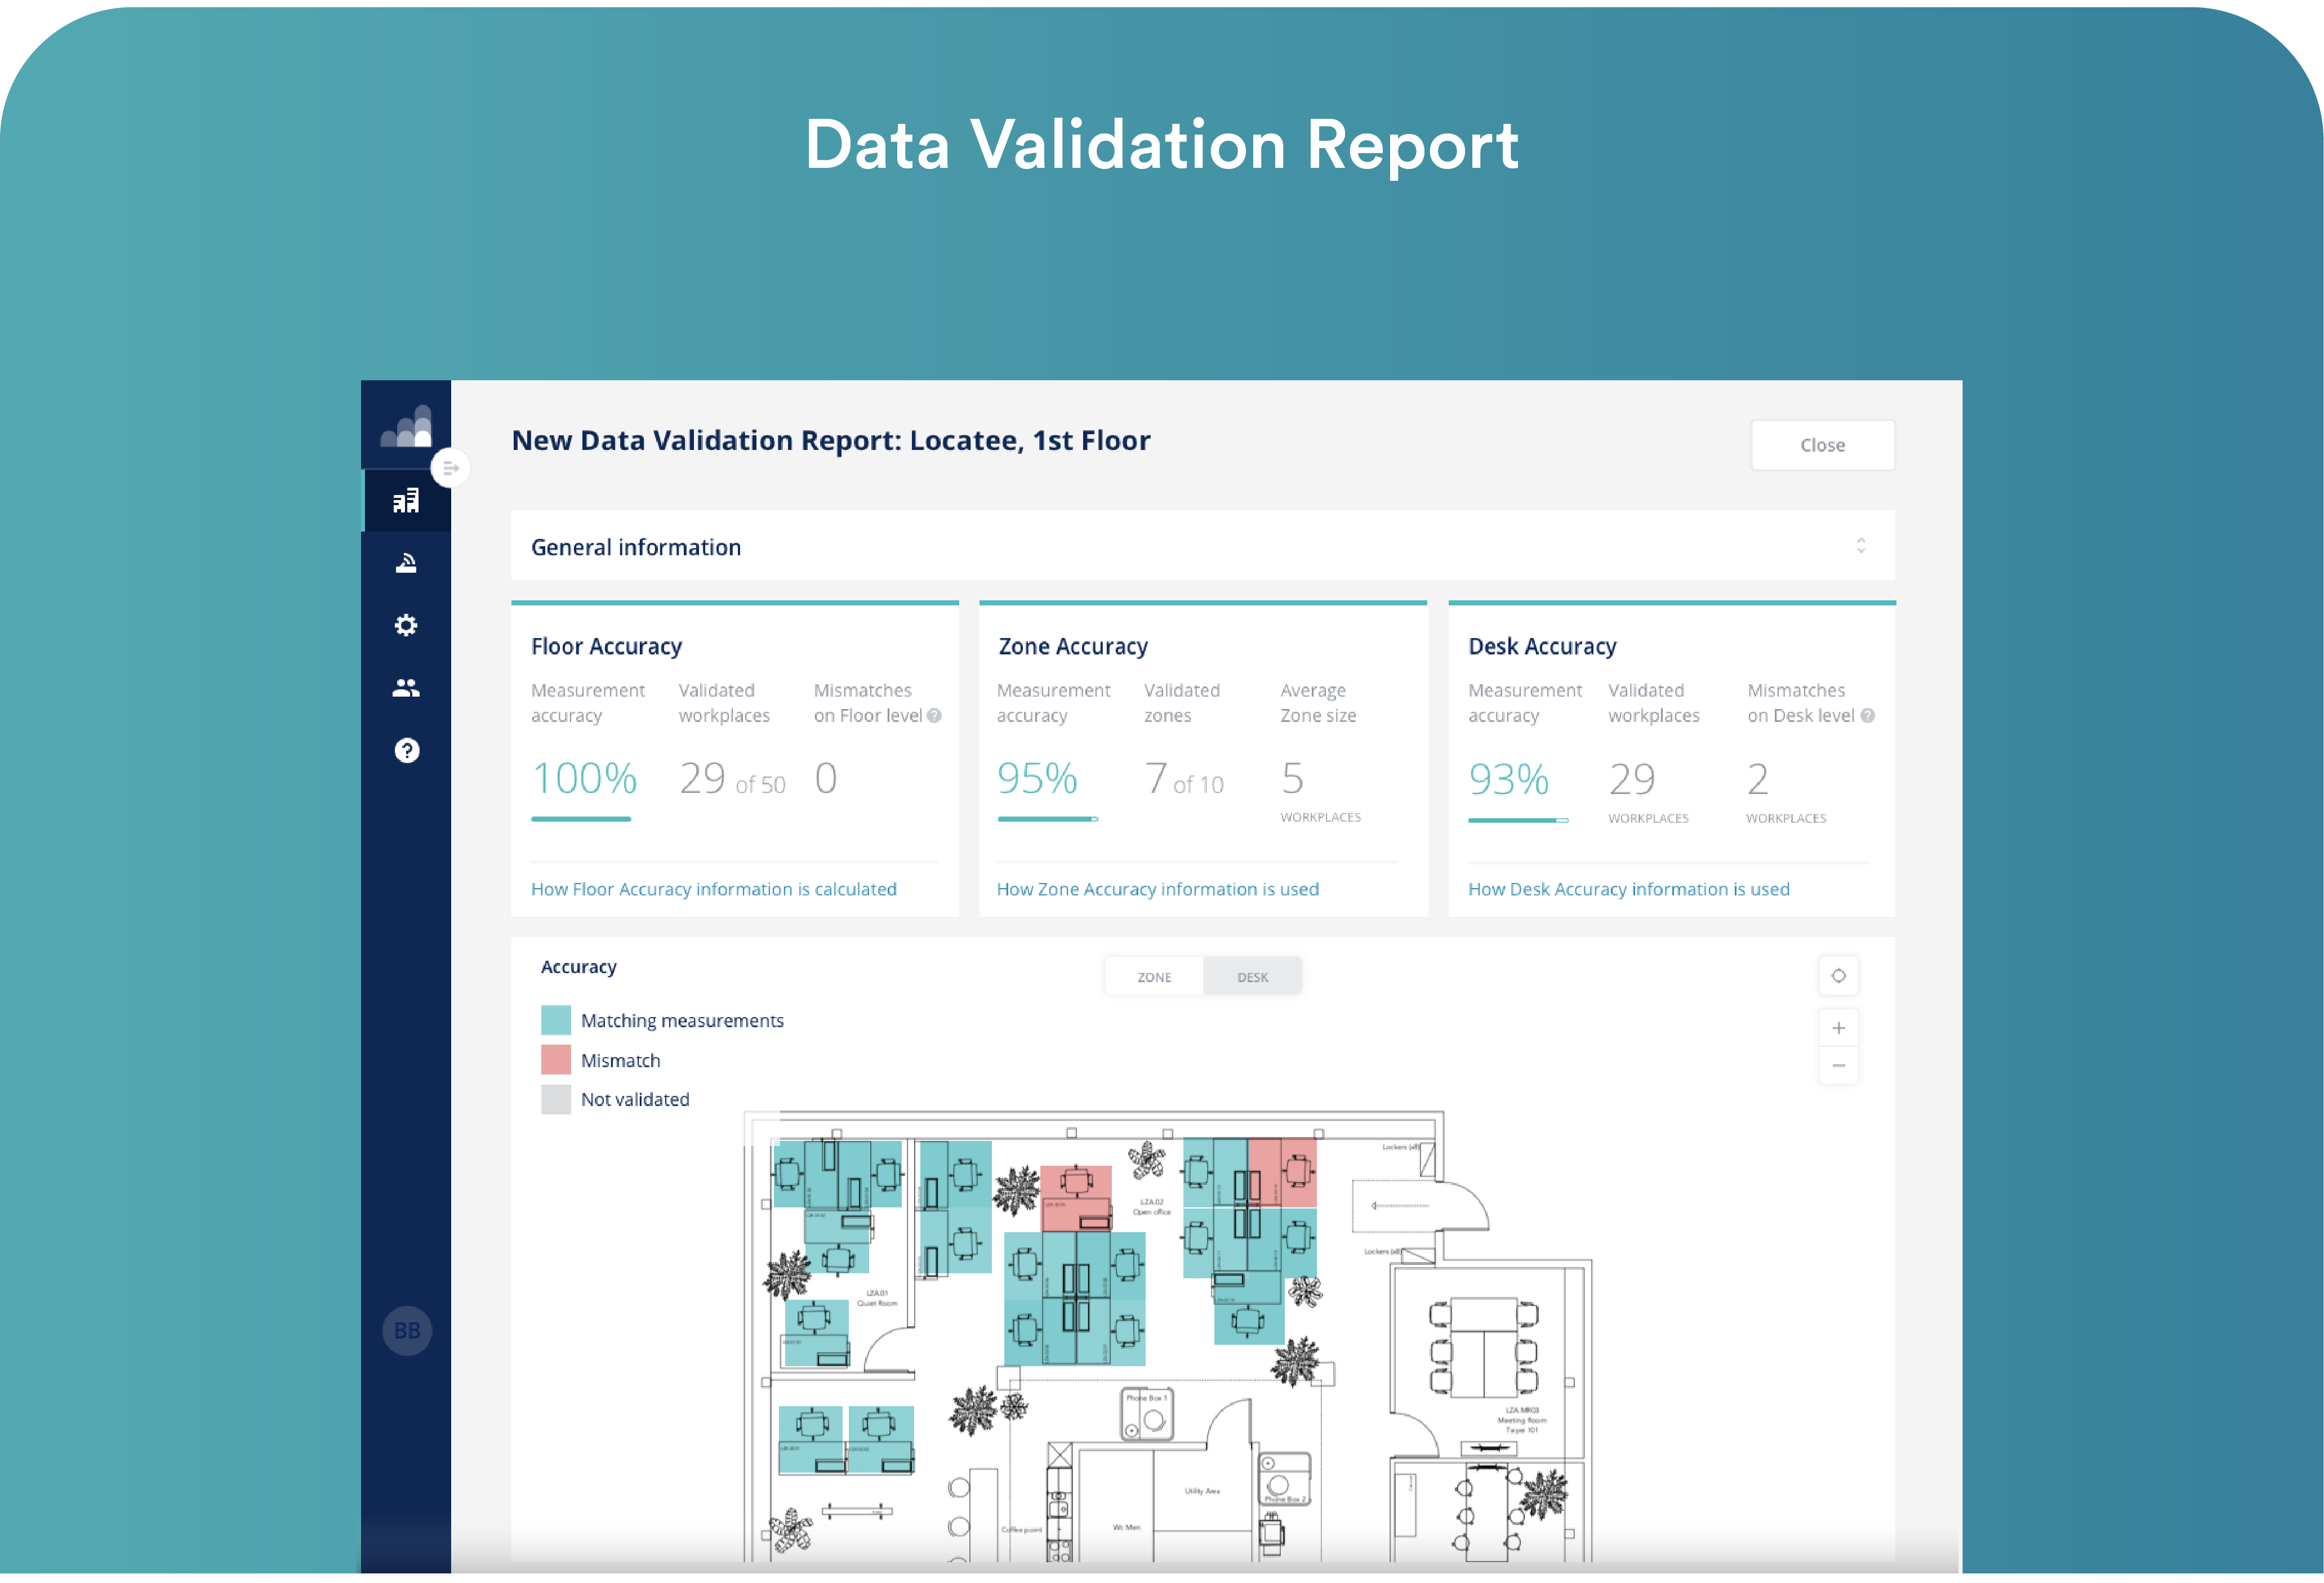Click the Close button

(x=1822, y=445)
